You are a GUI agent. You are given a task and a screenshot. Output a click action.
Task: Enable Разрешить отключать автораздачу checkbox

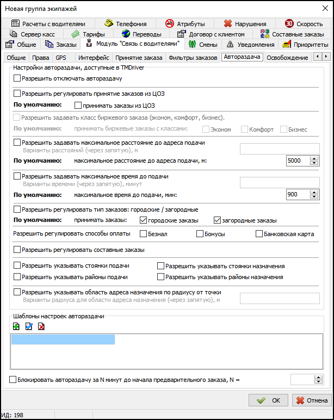click(x=17, y=79)
